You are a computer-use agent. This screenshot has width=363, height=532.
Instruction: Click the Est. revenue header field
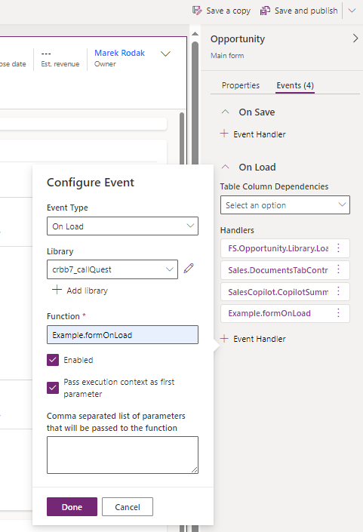point(60,59)
